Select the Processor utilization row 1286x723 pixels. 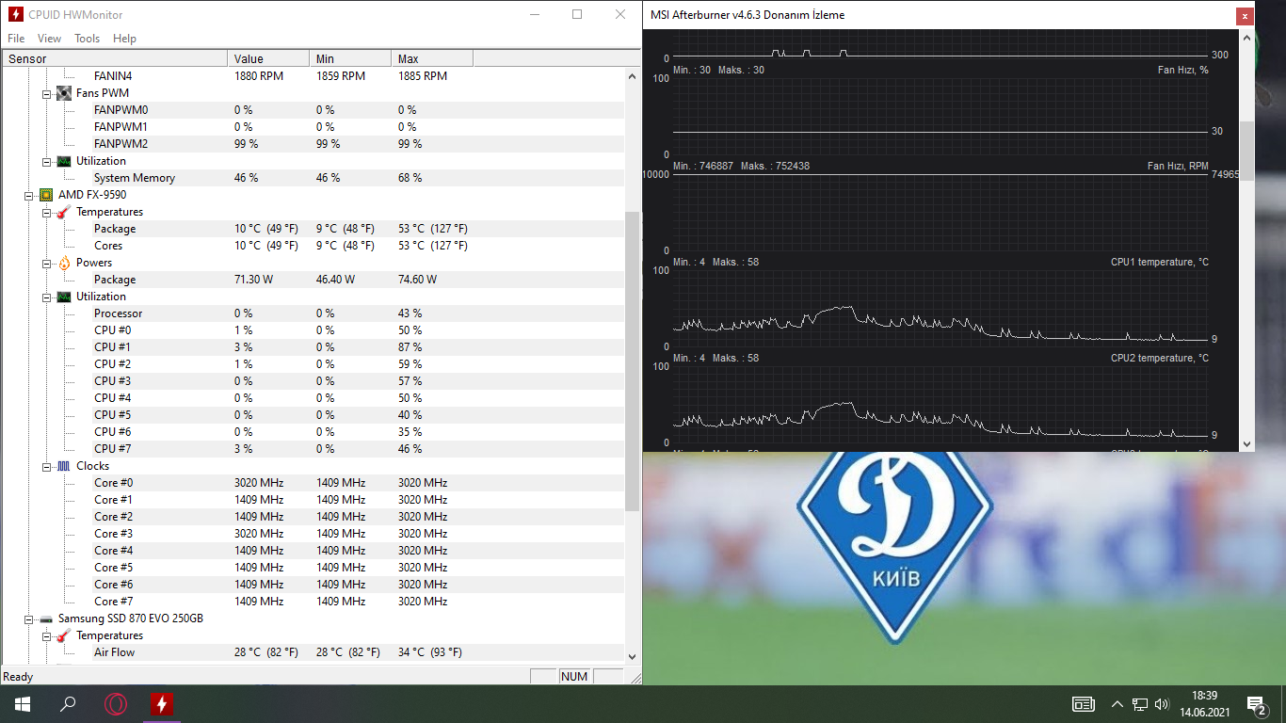coord(313,313)
